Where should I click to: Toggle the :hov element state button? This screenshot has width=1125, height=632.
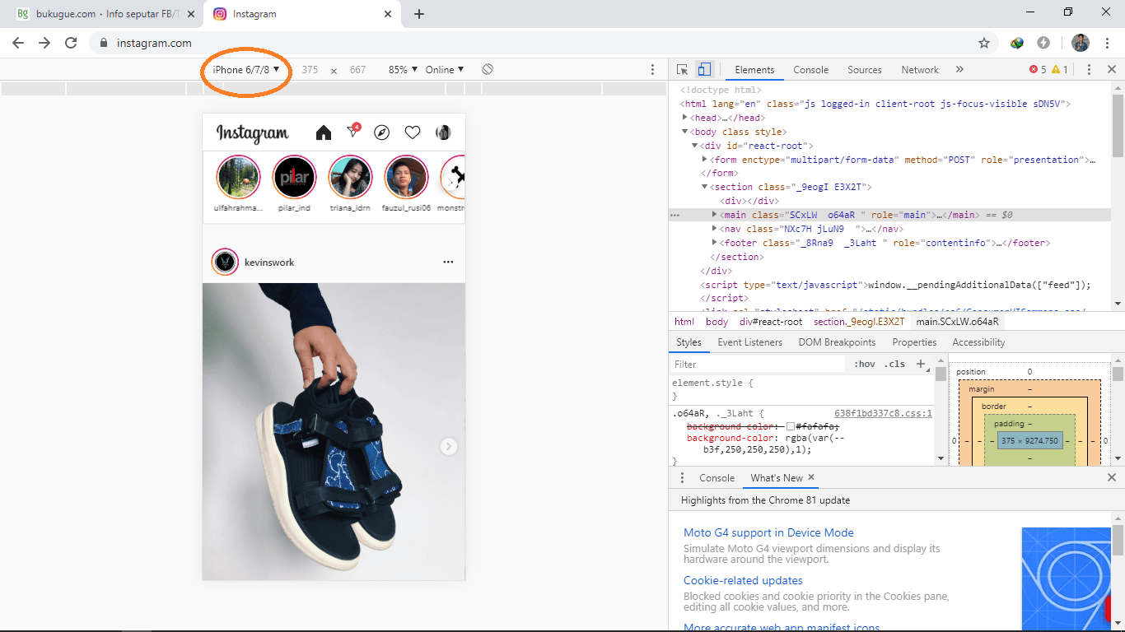[x=864, y=364]
